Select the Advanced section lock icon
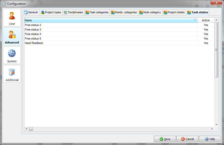 pyautogui.click(x=12, y=34)
